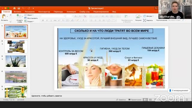
Task: Select slide 4 thumbnail
Action: point(16,77)
